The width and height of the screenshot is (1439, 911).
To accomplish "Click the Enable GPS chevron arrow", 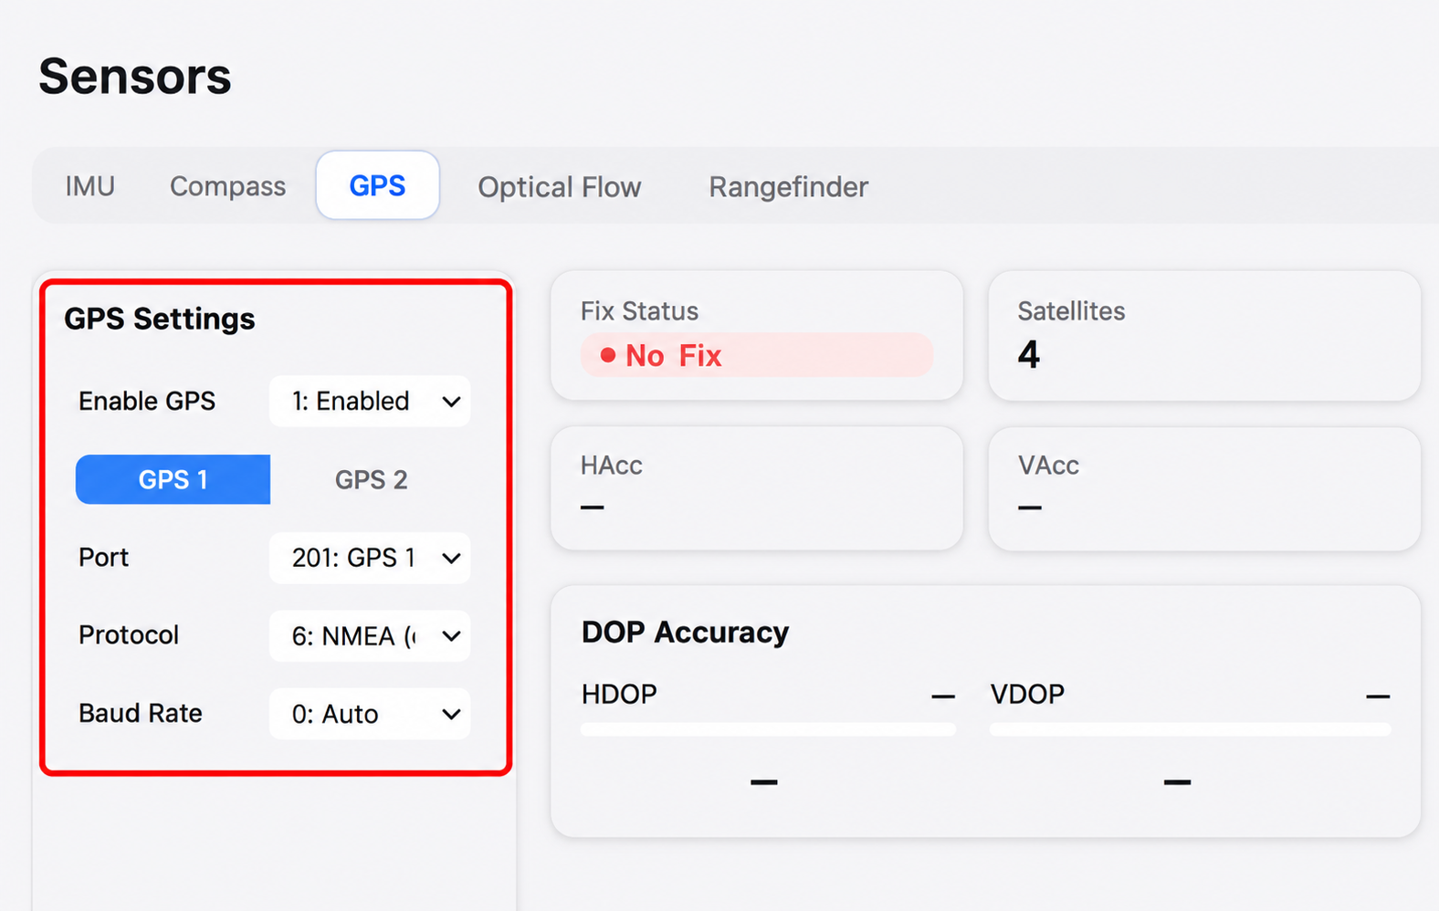I will [x=451, y=402].
